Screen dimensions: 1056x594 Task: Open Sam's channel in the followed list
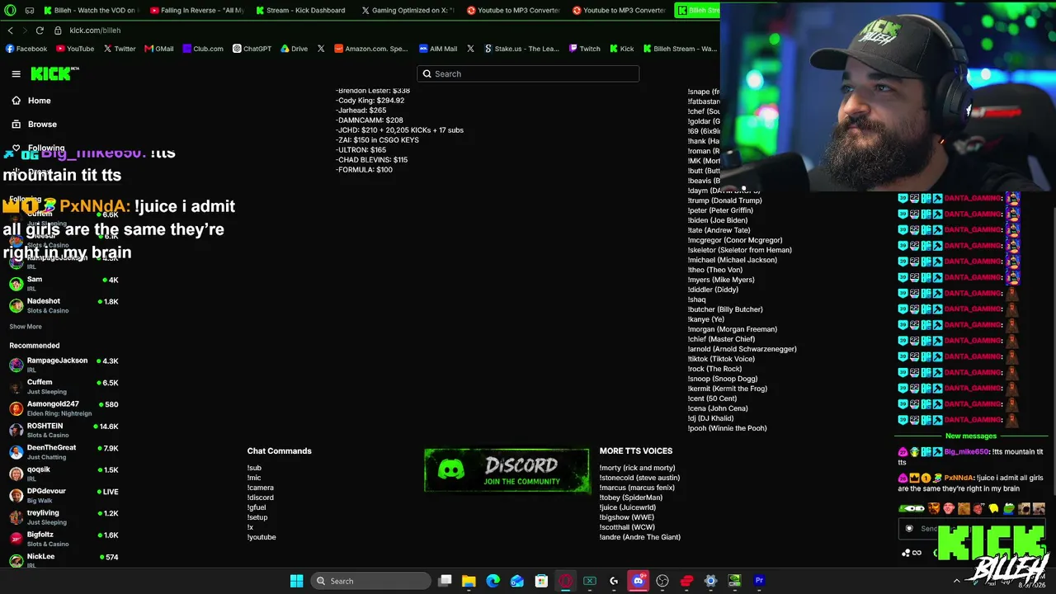pos(64,283)
